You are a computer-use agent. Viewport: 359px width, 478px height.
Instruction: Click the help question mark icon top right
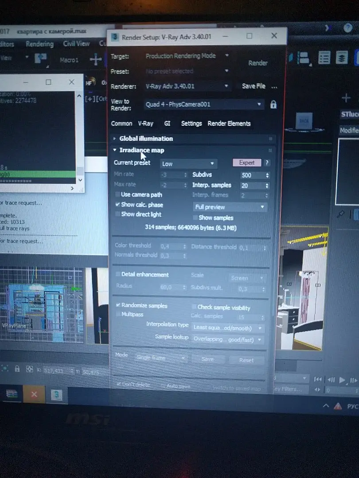click(348, 28)
